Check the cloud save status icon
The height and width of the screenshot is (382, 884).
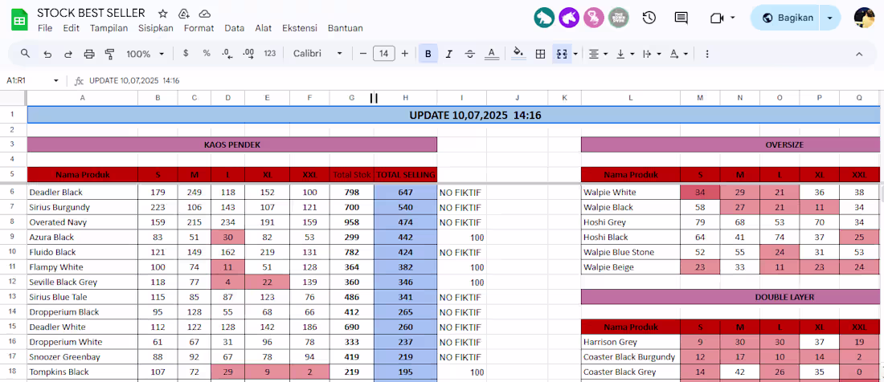[x=205, y=14]
